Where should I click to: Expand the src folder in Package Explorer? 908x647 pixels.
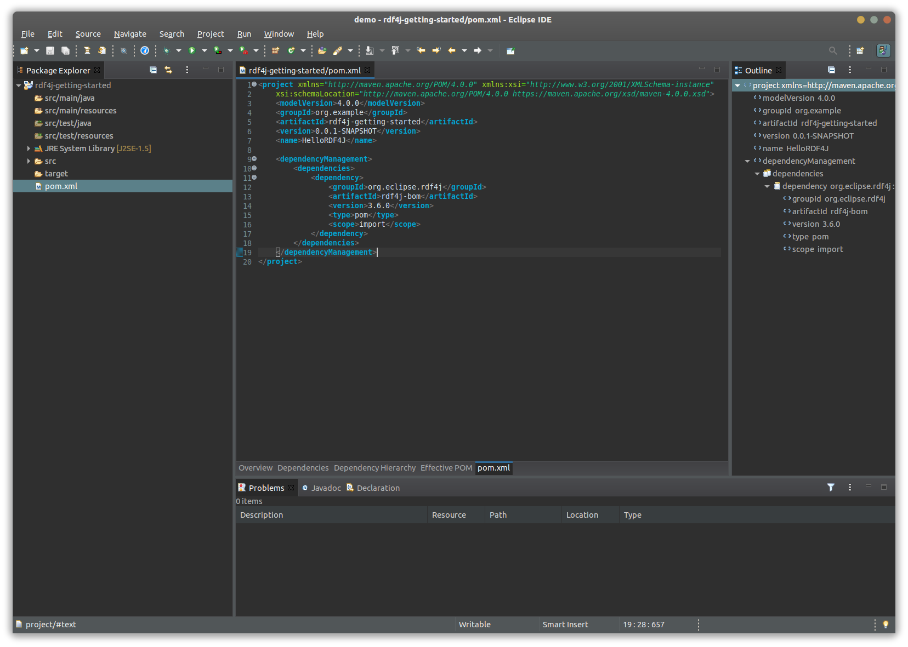tap(29, 161)
